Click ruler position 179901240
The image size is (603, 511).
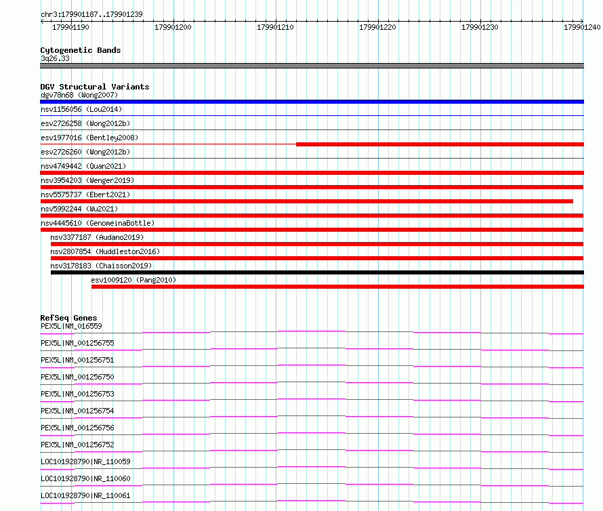(x=582, y=27)
